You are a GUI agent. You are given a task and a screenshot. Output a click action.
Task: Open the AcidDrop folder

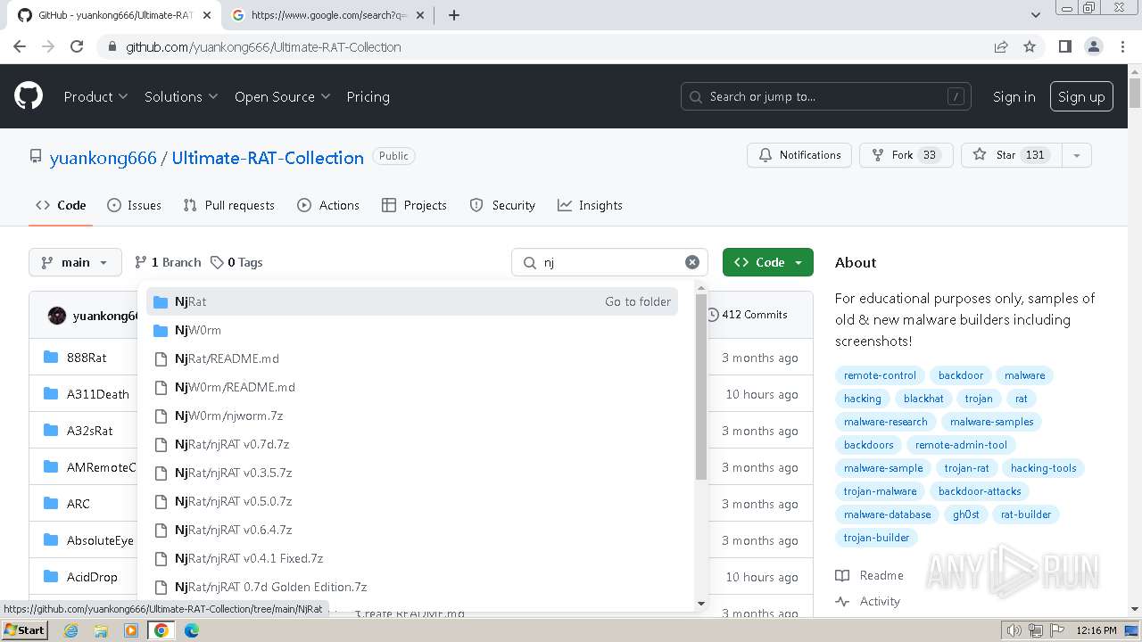point(92,577)
